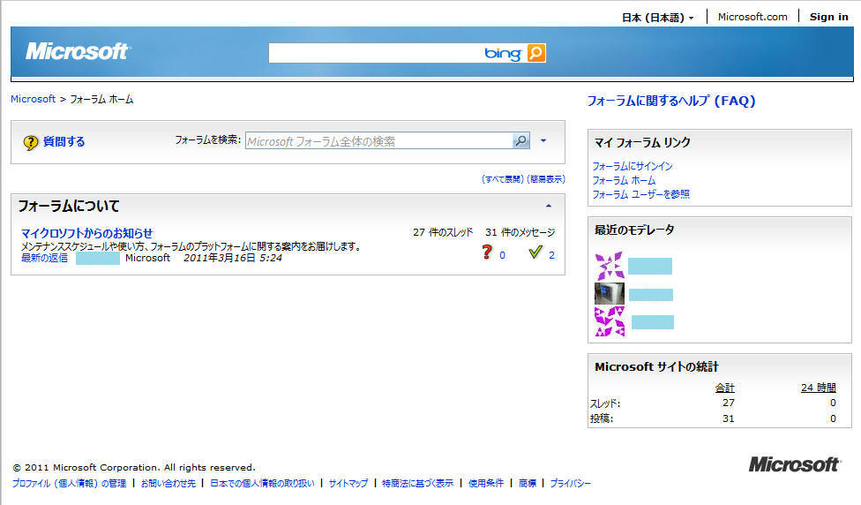Focus the Bing search text box

pyautogui.click(x=376, y=53)
